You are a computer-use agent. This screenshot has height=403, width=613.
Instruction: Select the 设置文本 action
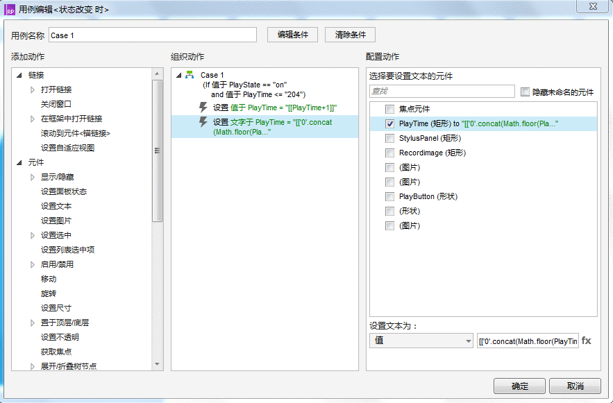tap(56, 206)
